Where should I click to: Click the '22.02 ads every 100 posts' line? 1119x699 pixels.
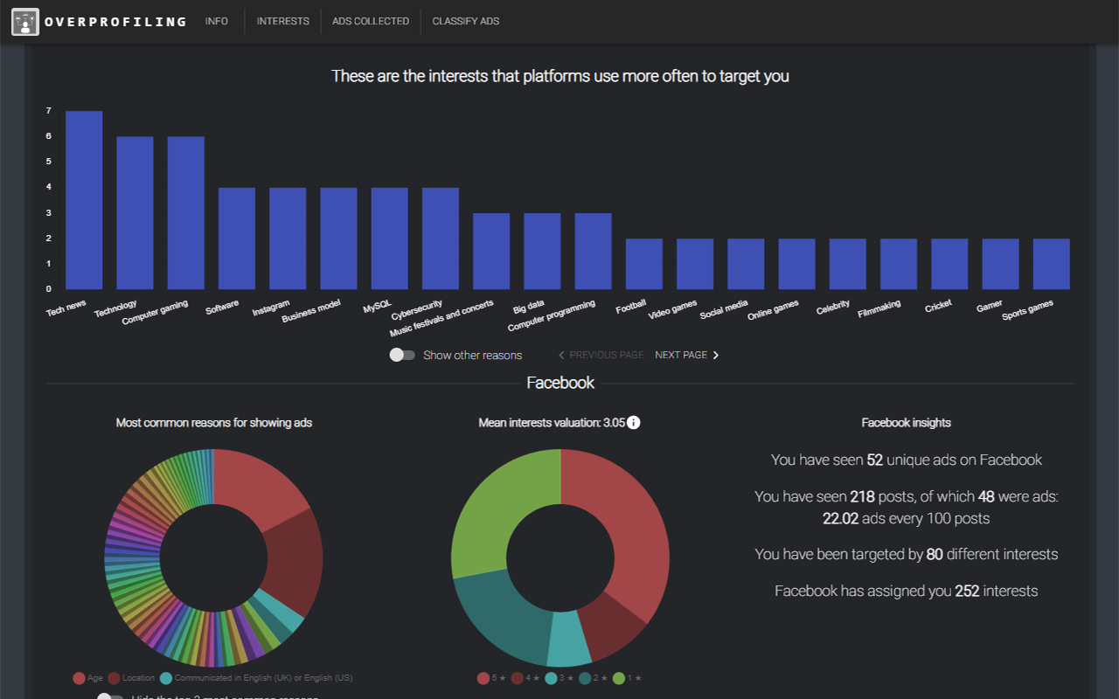pyautogui.click(x=907, y=518)
